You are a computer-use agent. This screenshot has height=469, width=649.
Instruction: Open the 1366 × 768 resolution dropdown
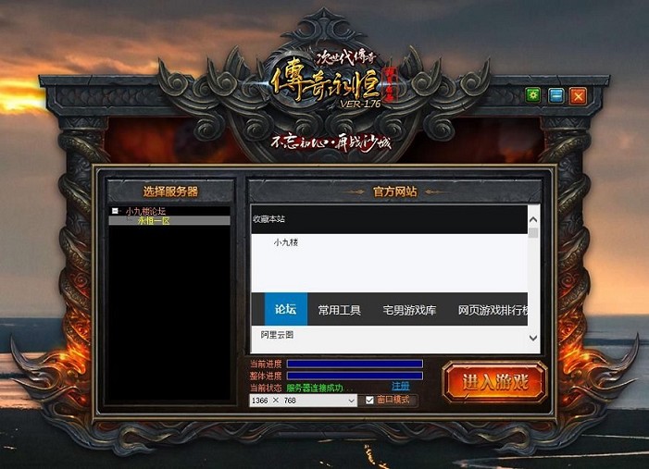pos(351,401)
